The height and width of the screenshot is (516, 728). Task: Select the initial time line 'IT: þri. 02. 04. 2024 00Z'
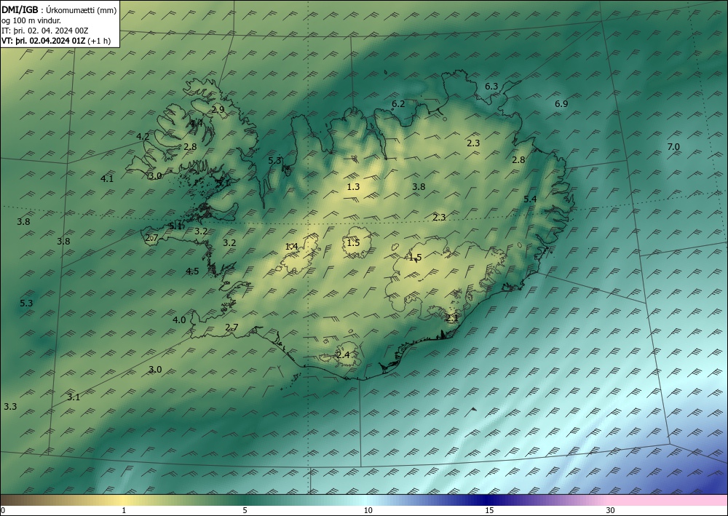point(44,31)
